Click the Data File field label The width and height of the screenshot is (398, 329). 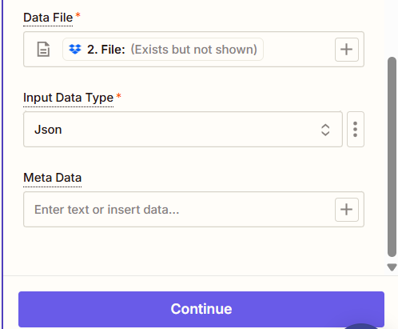(48, 18)
